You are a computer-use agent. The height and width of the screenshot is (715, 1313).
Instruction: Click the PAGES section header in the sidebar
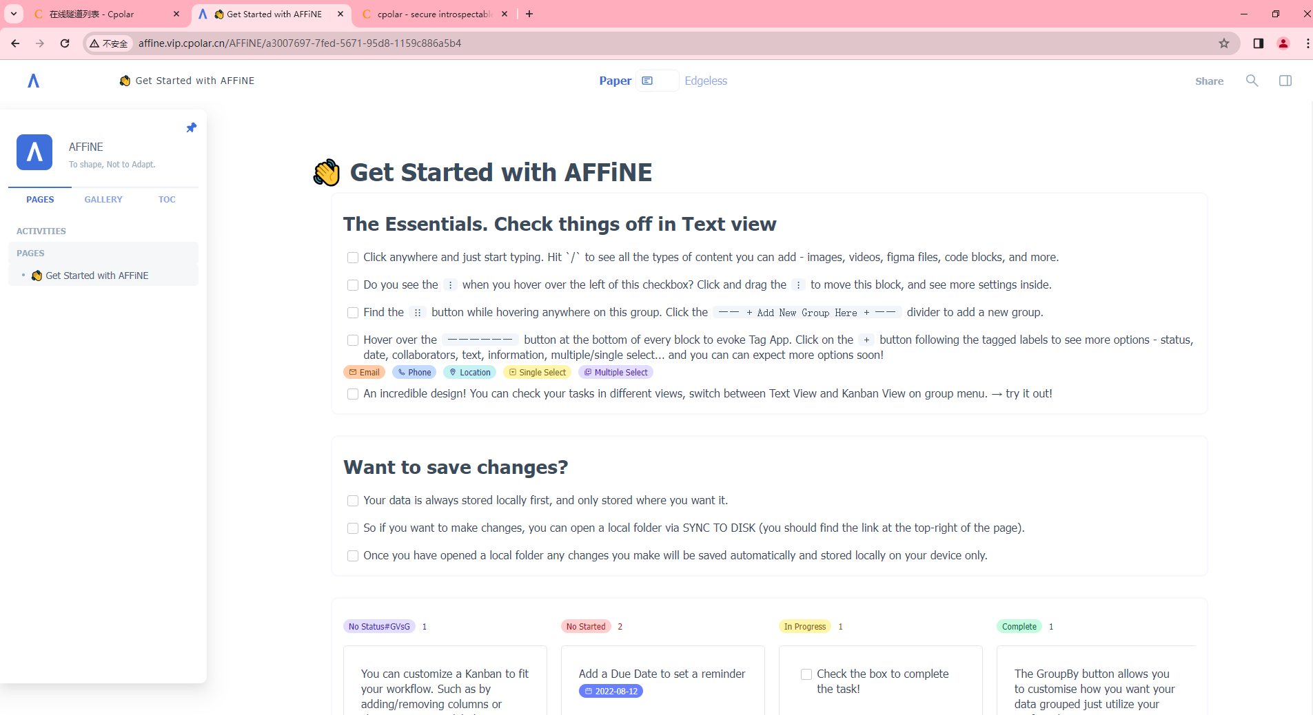pos(30,253)
